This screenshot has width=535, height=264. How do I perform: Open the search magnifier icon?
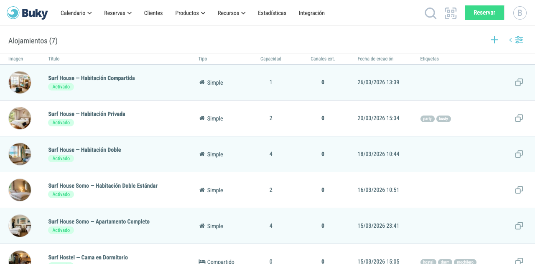click(431, 13)
